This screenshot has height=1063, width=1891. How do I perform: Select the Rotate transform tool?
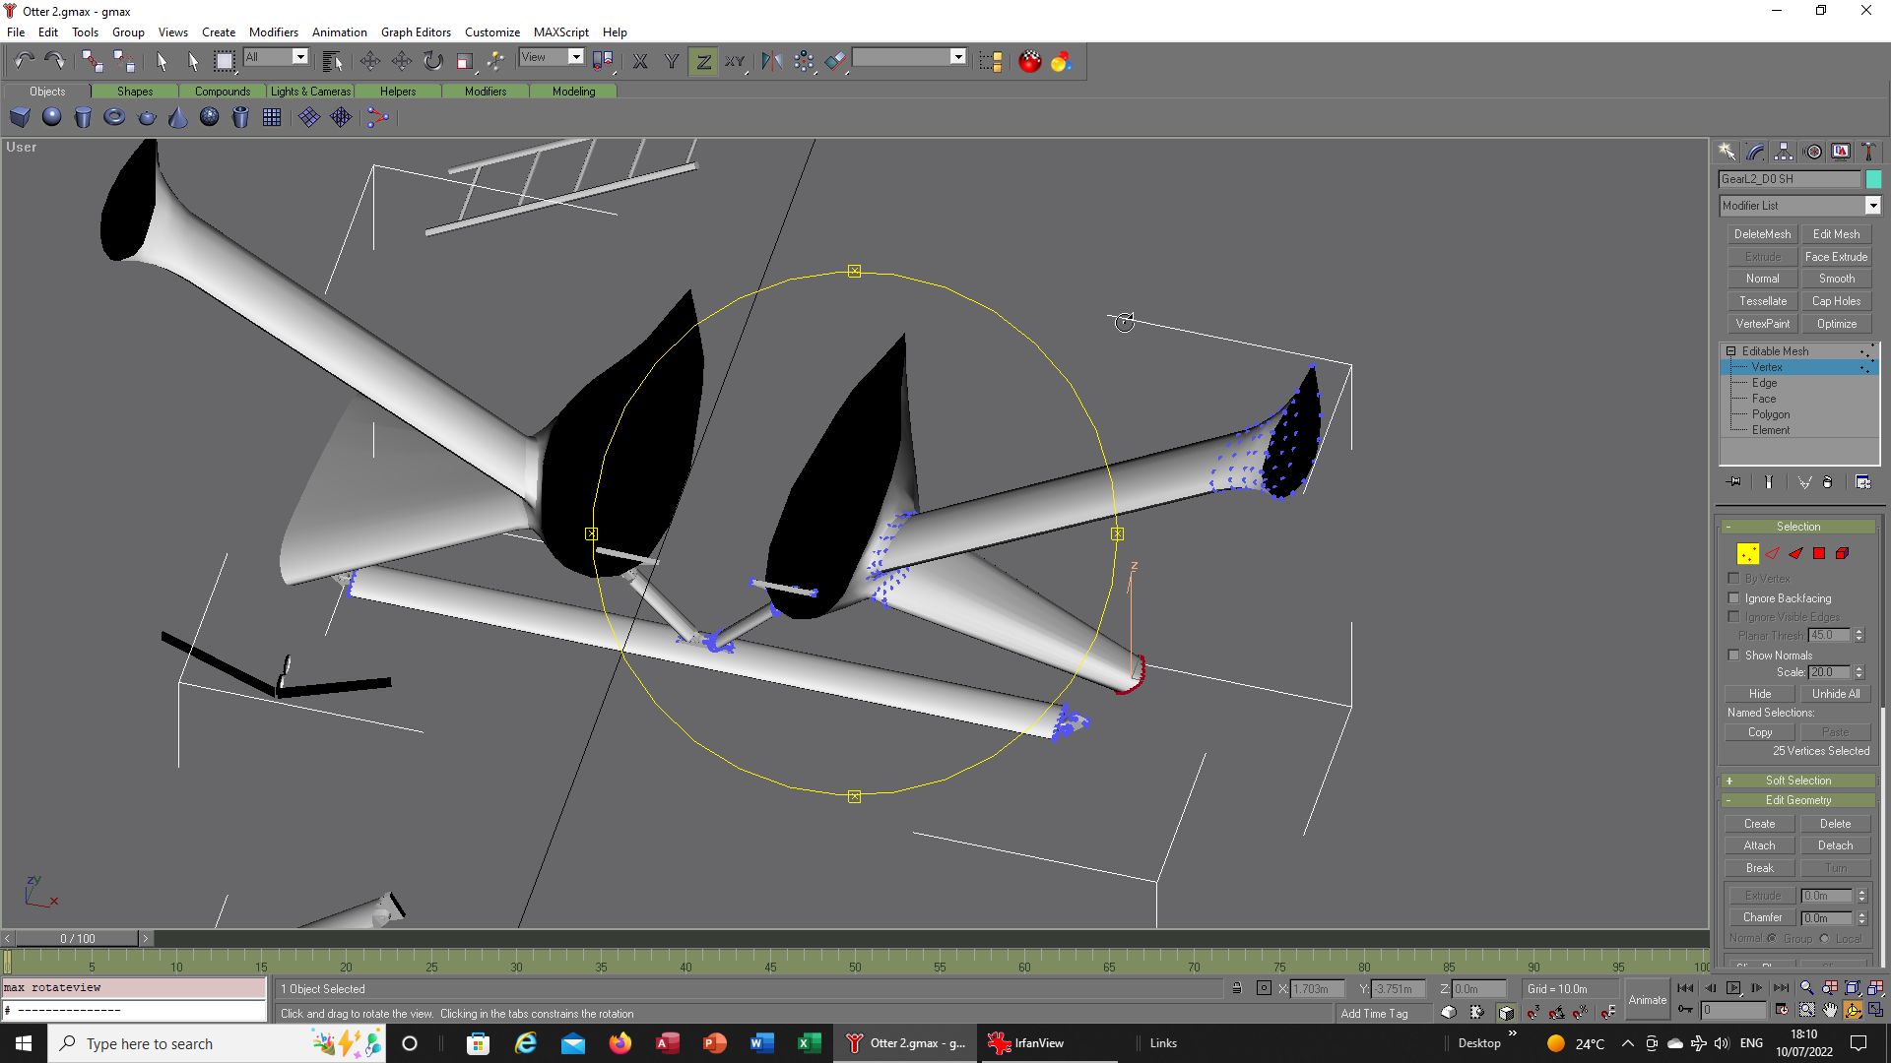coord(433,61)
